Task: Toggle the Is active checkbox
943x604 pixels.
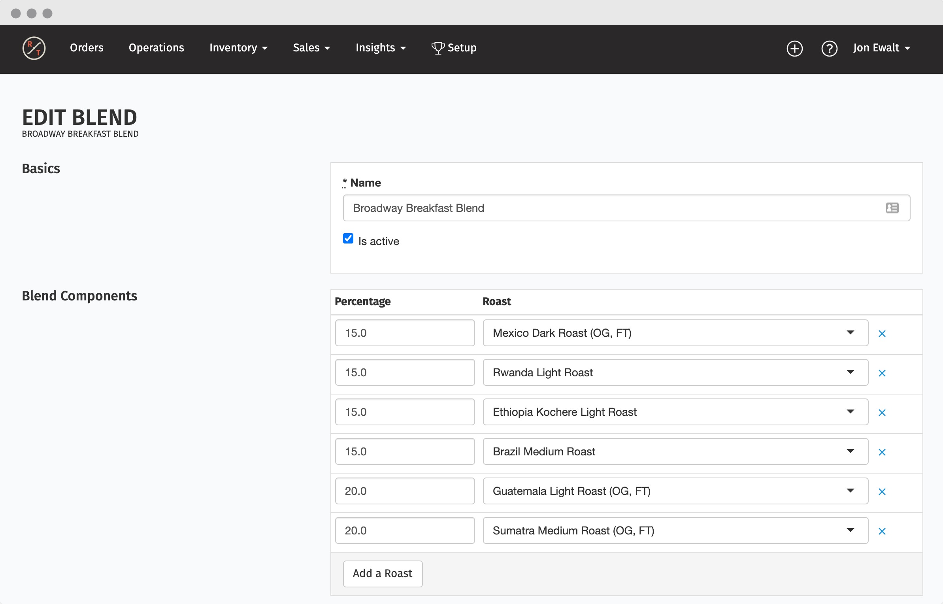Action: 348,239
